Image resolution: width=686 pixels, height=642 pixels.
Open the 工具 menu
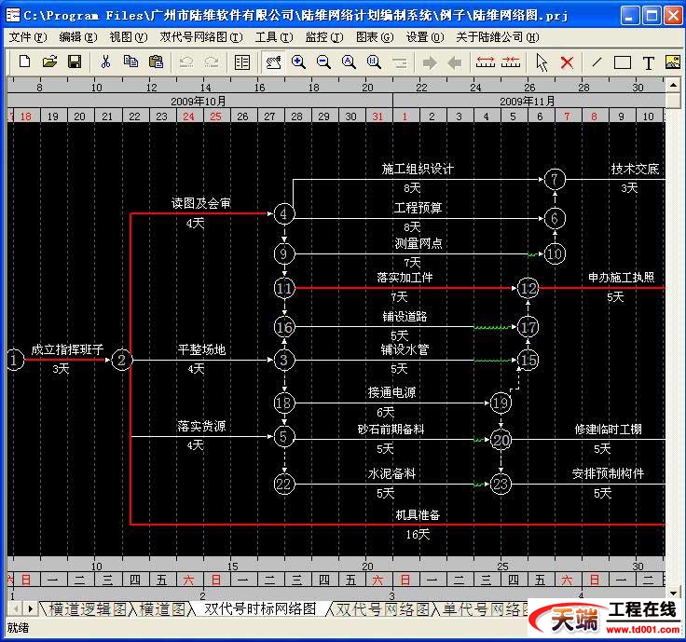(x=270, y=37)
